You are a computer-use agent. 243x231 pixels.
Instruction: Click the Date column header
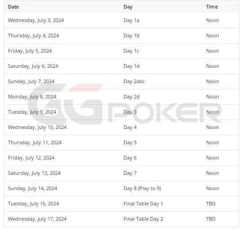point(13,7)
